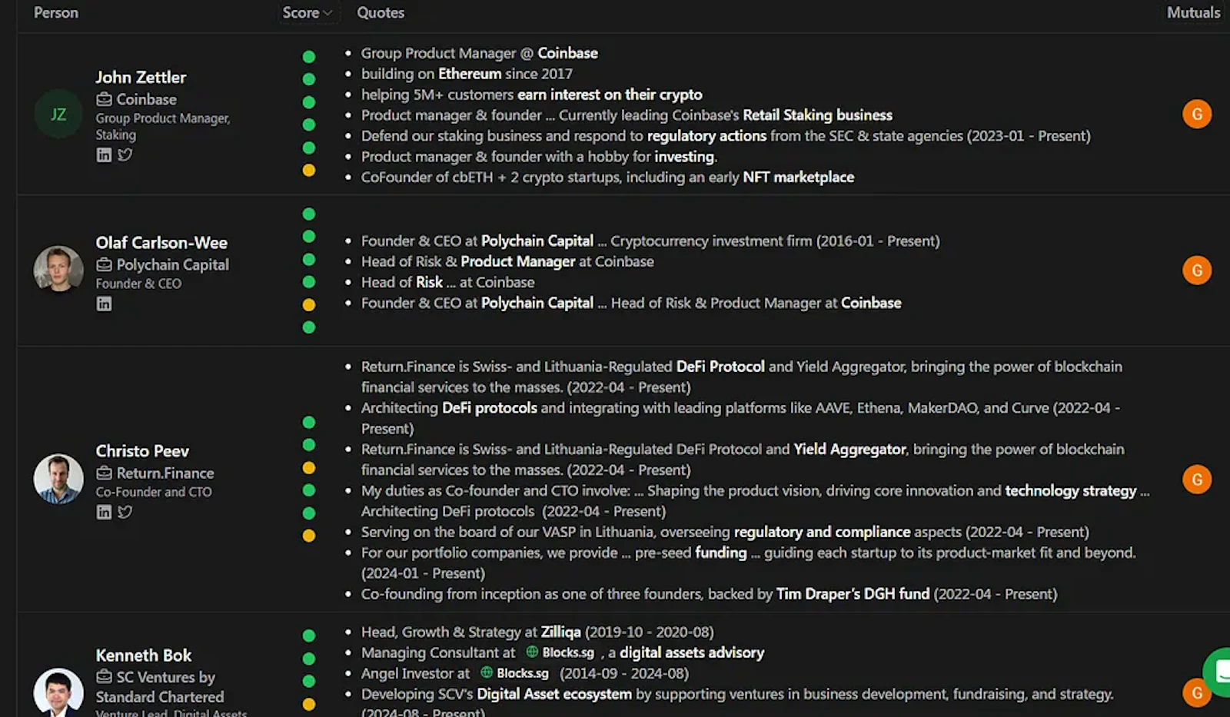Image resolution: width=1230 pixels, height=717 pixels.
Task: Click the Quotes column header
Action: [381, 12]
